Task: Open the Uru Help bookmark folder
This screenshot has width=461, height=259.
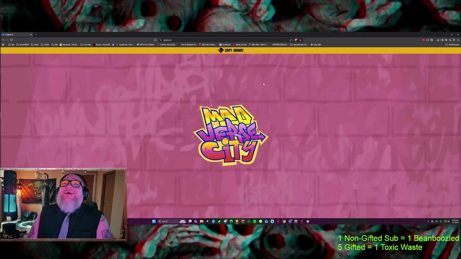Action: pyautogui.click(x=86, y=45)
